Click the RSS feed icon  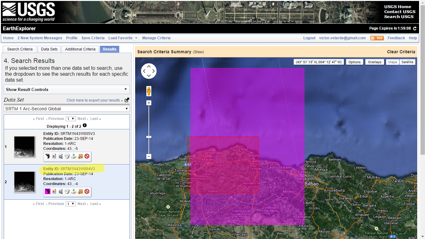click(377, 38)
